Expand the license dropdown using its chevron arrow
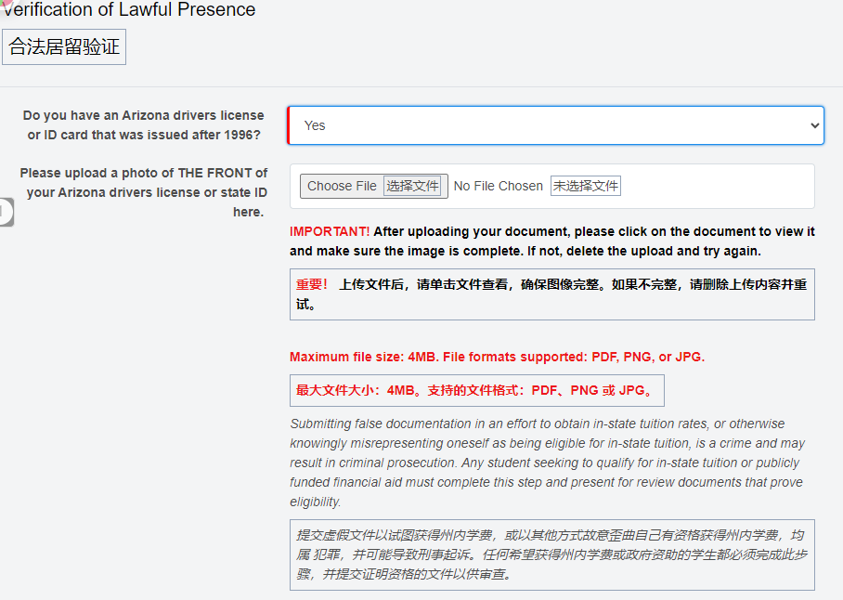 [814, 125]
